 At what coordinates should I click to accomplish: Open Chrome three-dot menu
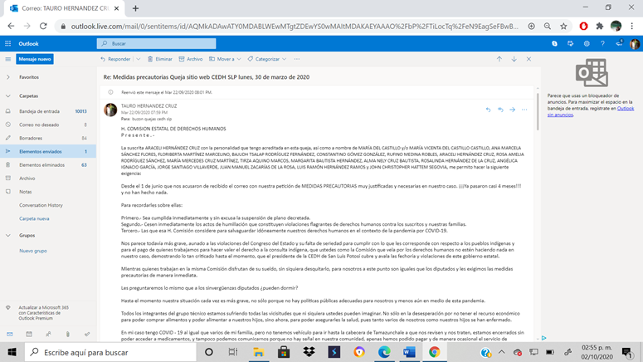(632, 27)
